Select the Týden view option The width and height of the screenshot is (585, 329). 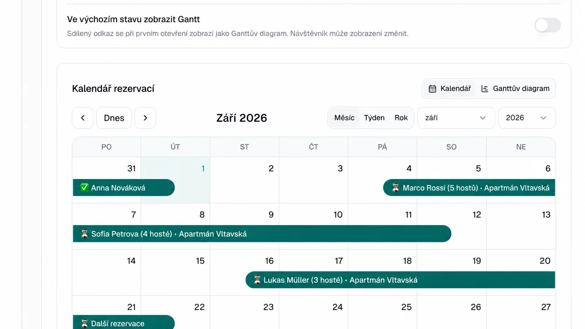374,118
